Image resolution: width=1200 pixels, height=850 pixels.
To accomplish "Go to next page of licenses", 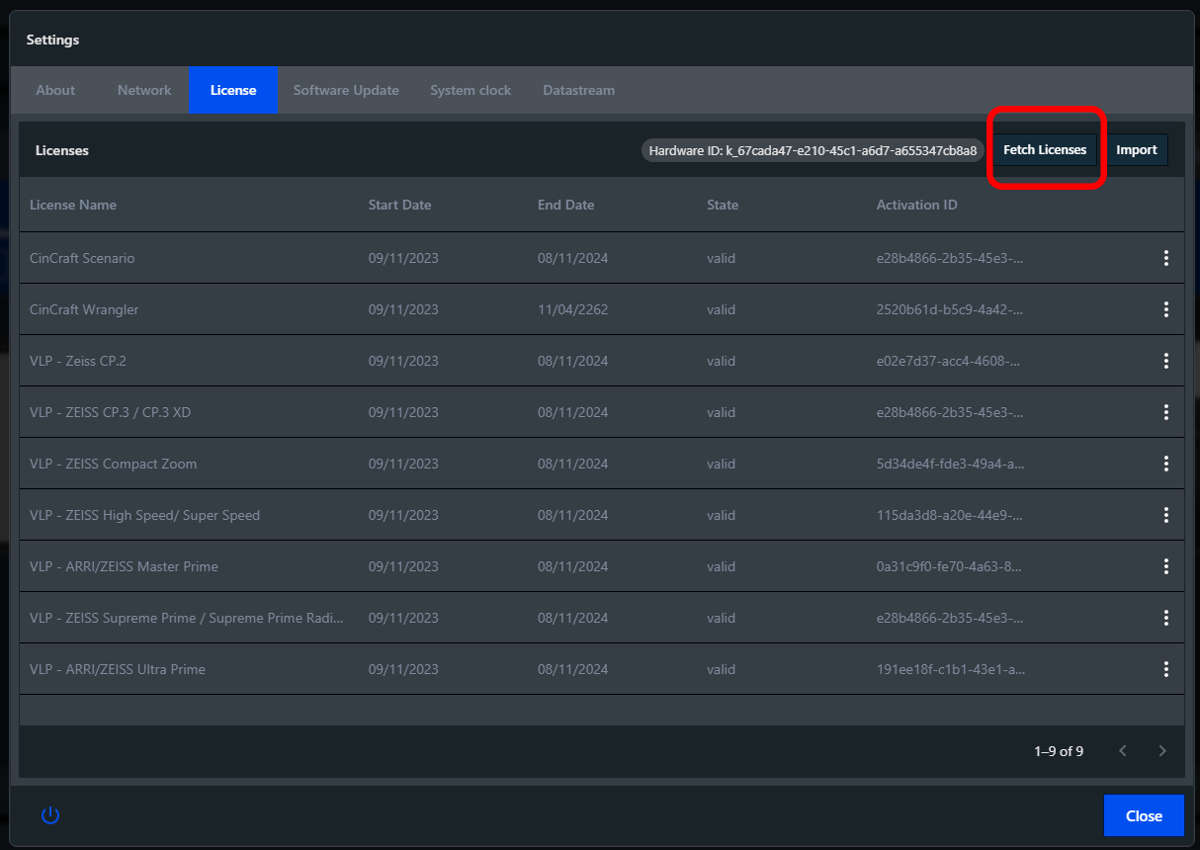I will (x=1162, y=751).
